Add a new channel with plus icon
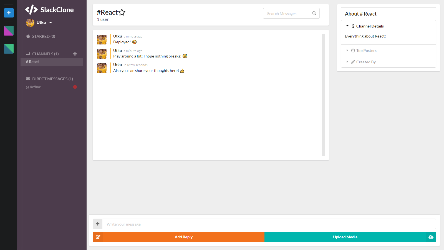The height and width of the screenshot is (250, 444). point(75,54)
